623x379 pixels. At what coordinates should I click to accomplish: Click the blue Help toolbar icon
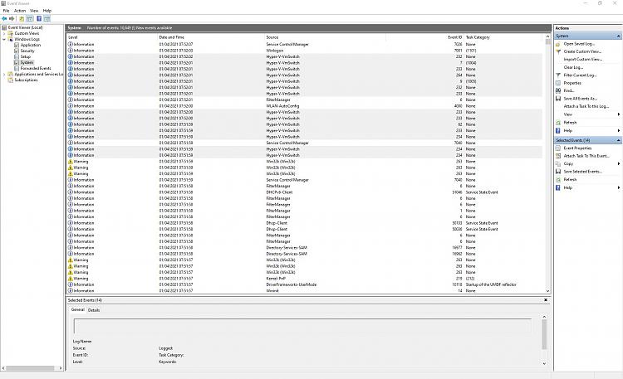click(x=39, y=18)
